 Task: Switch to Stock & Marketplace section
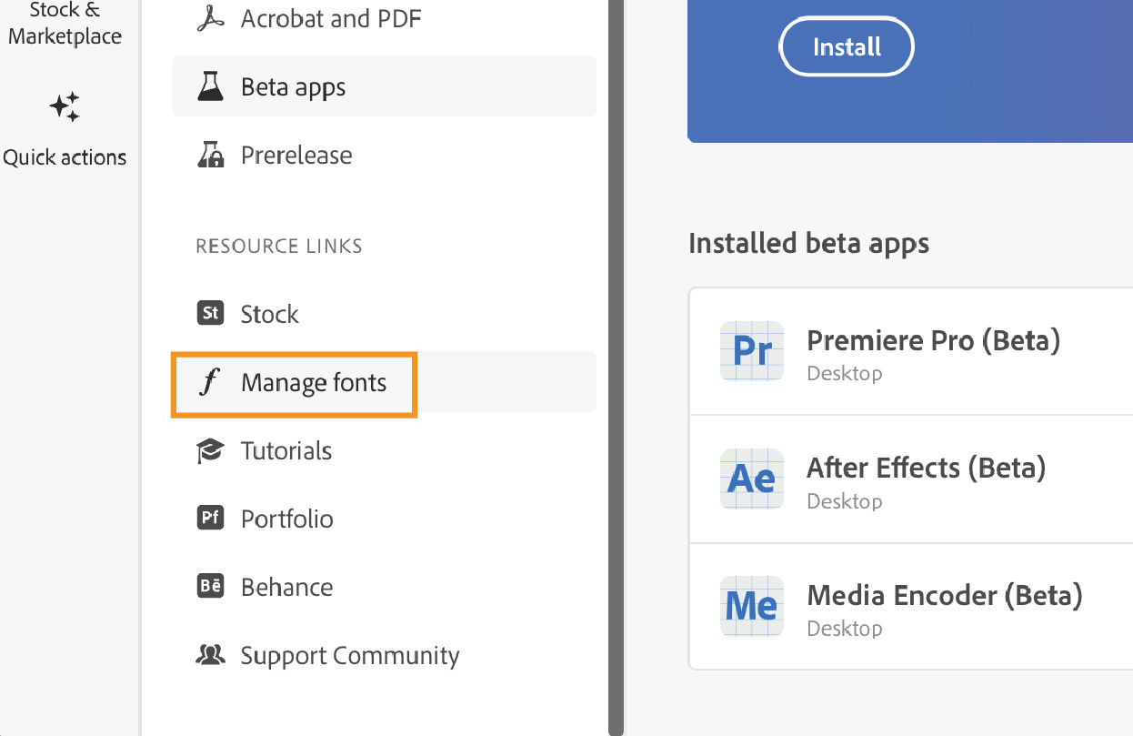64,25
